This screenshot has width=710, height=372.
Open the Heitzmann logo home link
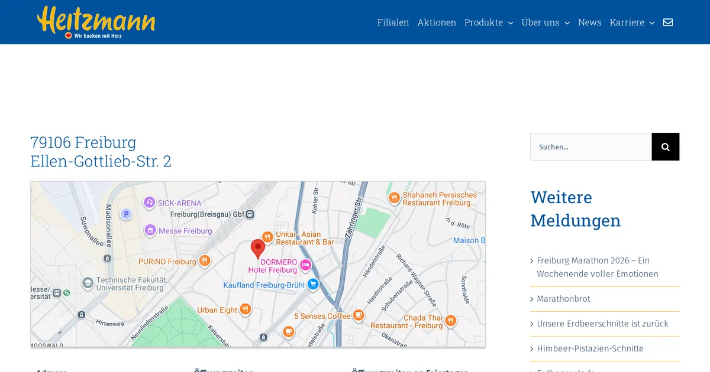[96, 22]
